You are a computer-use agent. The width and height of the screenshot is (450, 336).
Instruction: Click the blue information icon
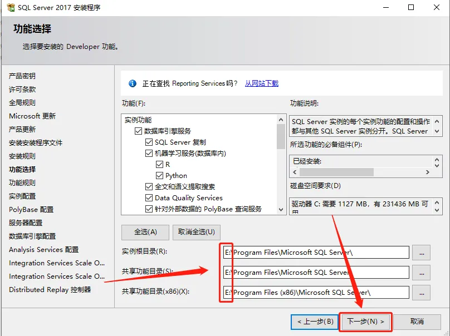[x=133, y=83]
